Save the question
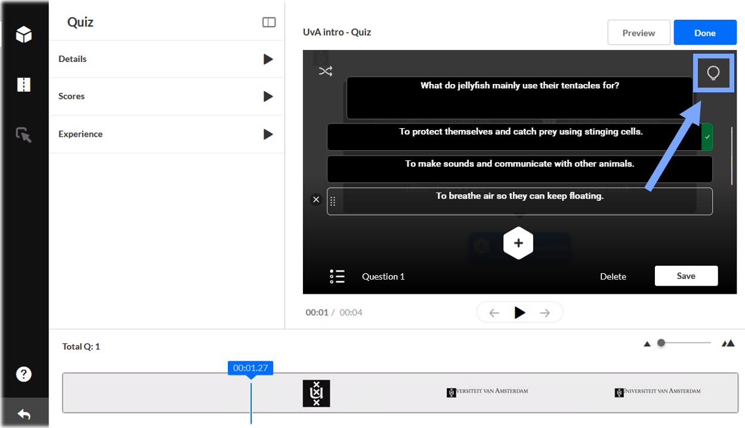 click(686, 276)
